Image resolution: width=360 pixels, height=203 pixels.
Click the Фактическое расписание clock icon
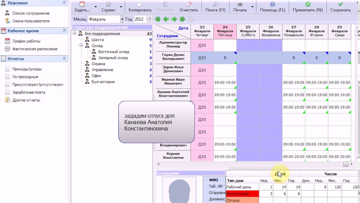(7, 49)
